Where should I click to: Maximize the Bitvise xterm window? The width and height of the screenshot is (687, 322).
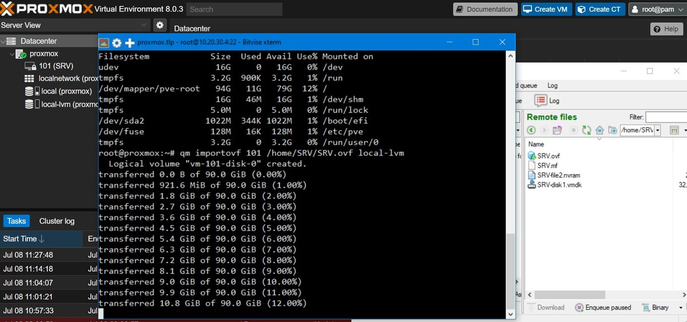475,42
